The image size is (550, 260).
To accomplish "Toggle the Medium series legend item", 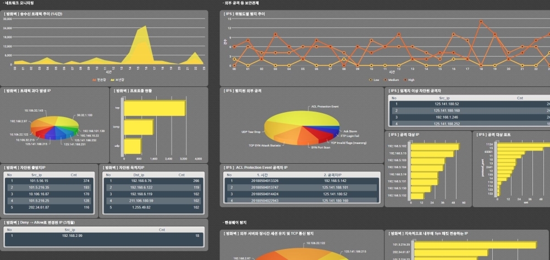I will [391, 80].
